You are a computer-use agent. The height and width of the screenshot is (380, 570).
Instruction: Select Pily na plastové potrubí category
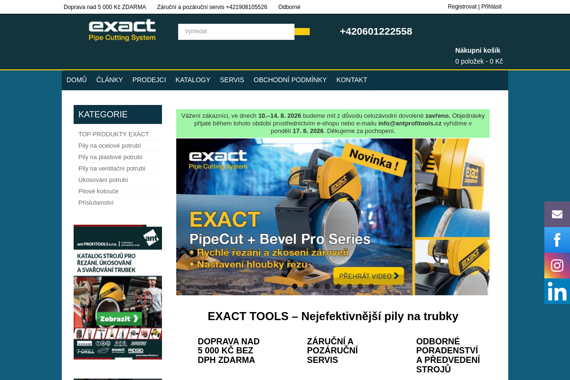(110, 157)
